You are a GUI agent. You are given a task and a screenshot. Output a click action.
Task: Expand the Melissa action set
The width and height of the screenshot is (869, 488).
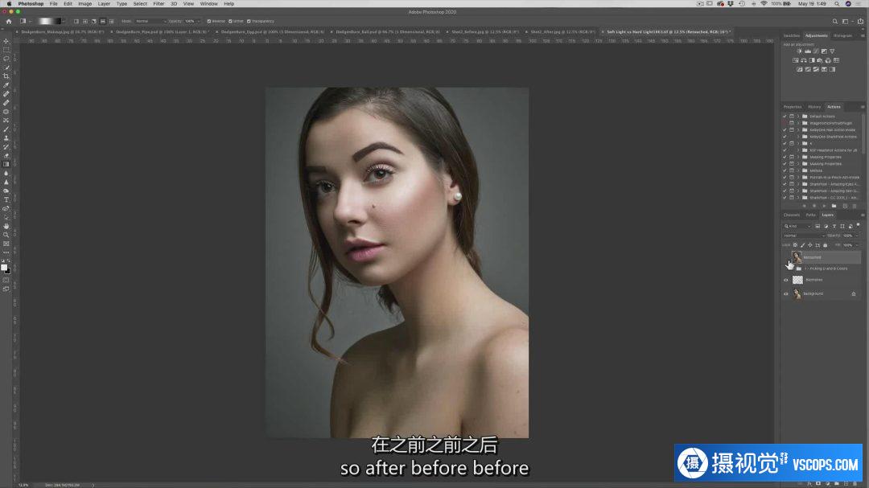tap(798, 170)
